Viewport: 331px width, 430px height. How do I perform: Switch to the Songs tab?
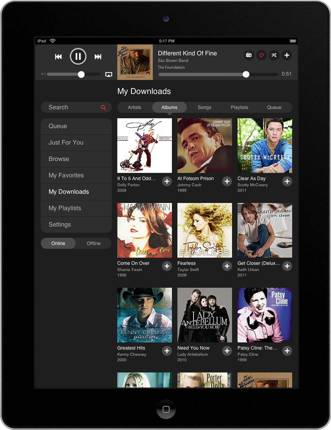(x=205, y=107)
